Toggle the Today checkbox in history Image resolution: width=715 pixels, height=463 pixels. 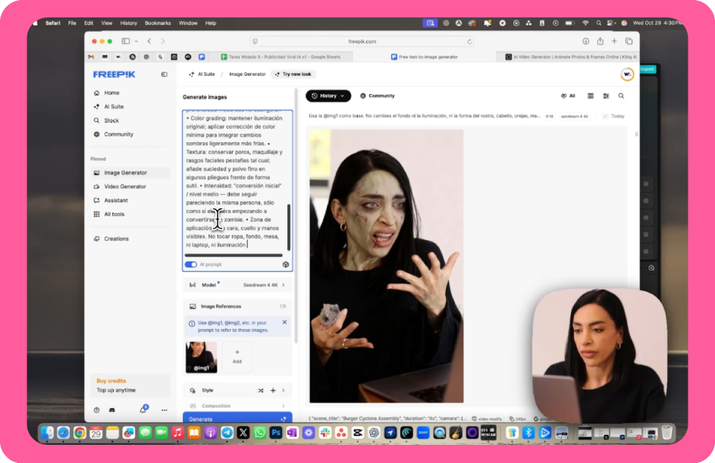point(605,117)
